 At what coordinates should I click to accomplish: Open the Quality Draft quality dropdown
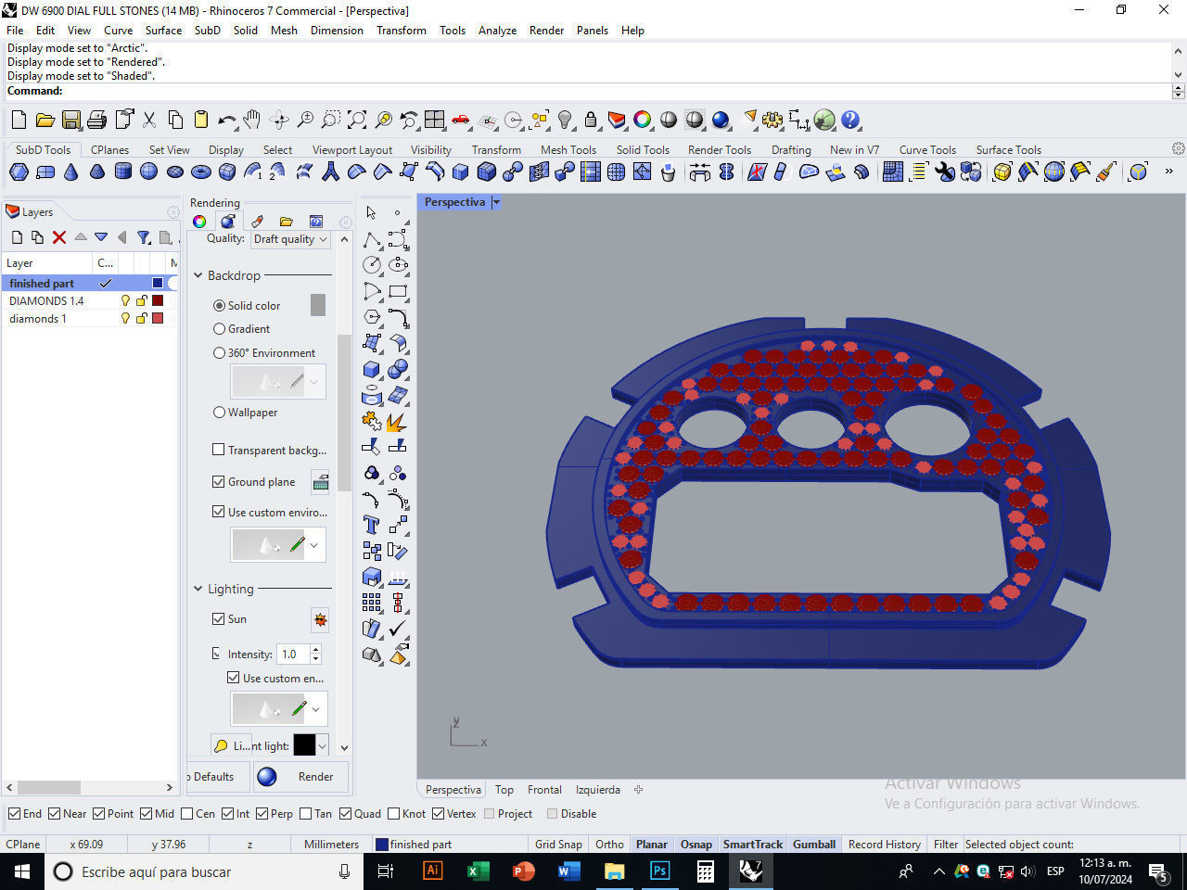[x=290, y=239]
